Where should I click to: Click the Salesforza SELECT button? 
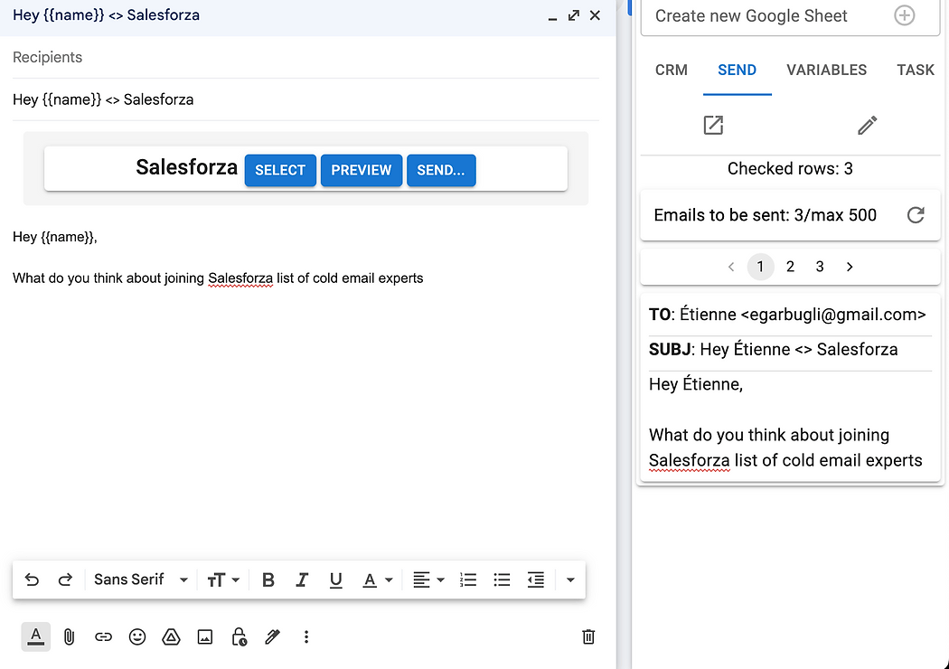coord(280,170)
